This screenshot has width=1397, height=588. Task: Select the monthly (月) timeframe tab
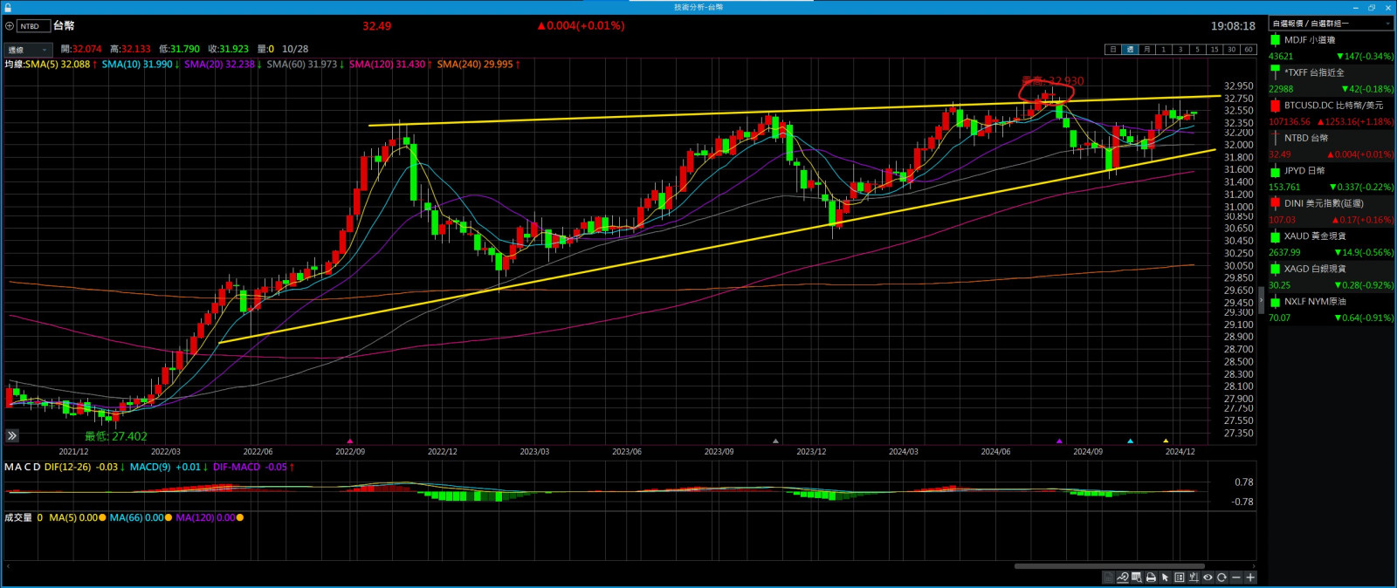[1146, 50]
